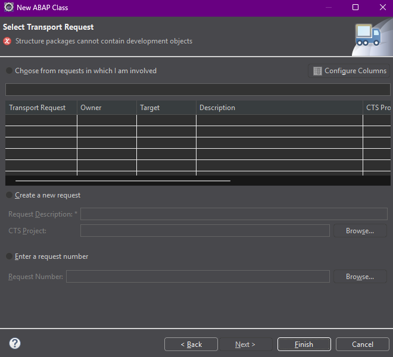Click the Finish button
The height and width of the screenshot is (357, 393).
pos(304,345)
